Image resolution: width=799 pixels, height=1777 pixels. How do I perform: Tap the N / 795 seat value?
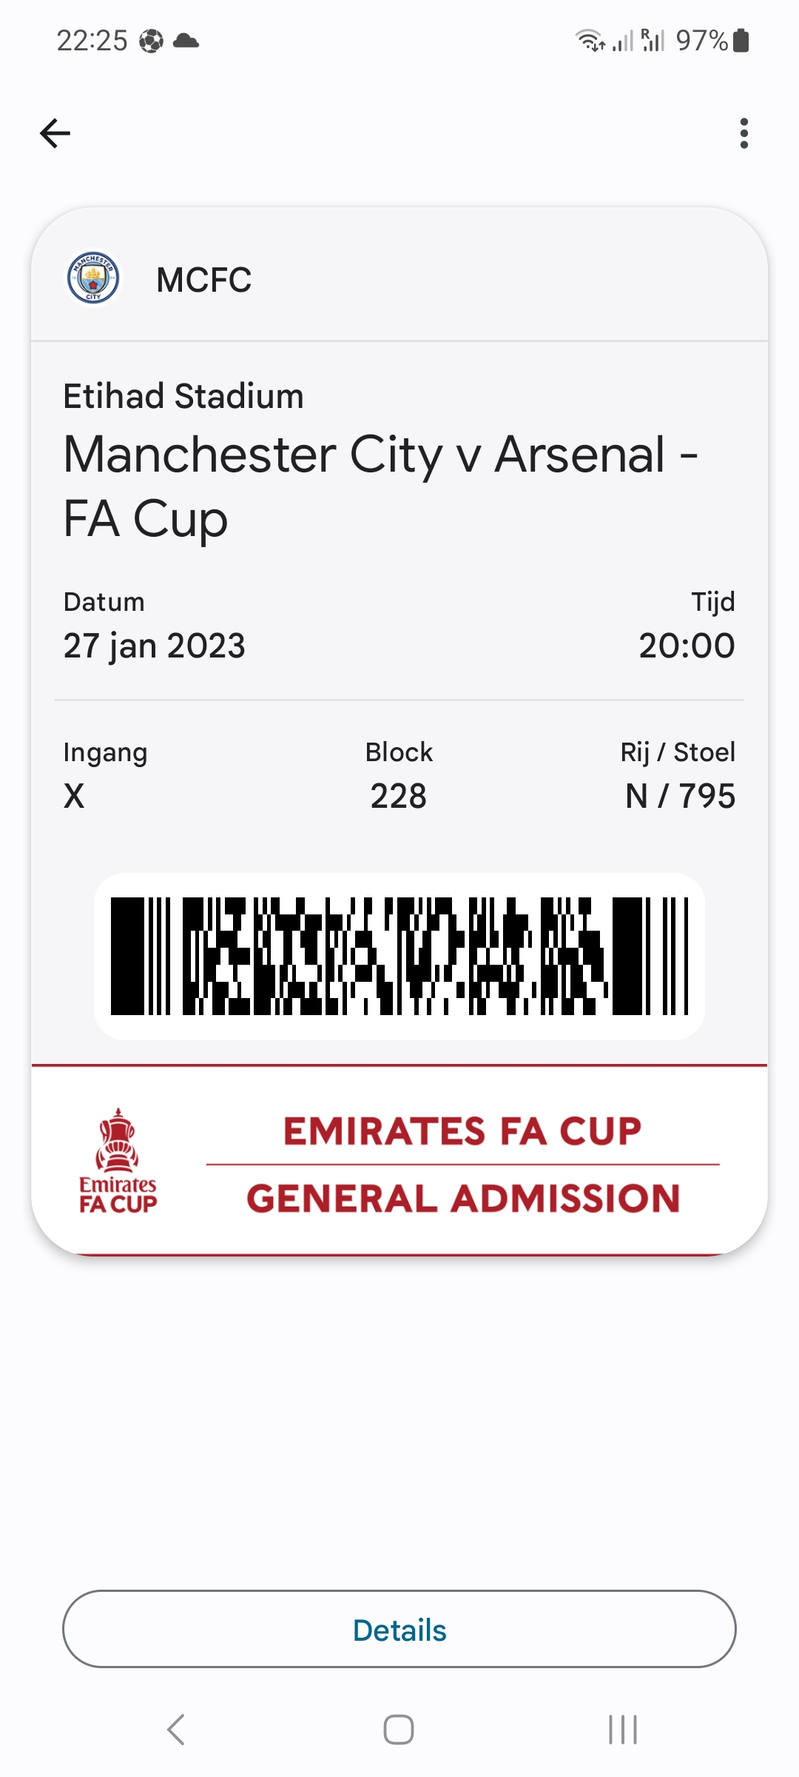point(680,797)
